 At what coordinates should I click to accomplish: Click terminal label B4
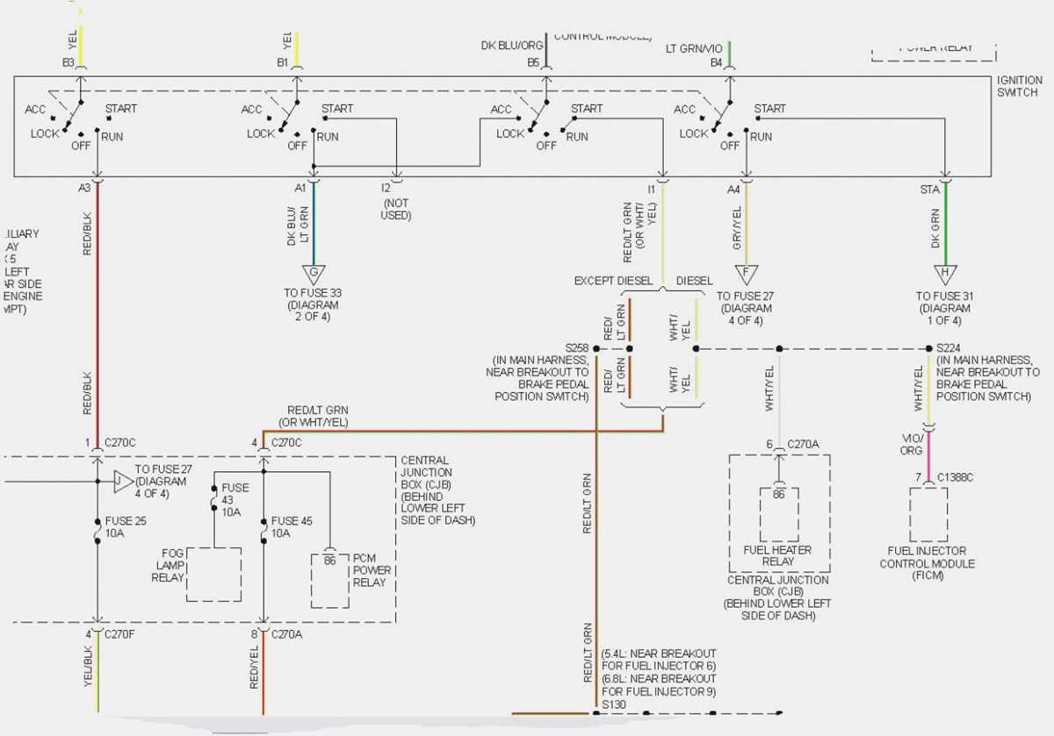(x=716, y=62)
